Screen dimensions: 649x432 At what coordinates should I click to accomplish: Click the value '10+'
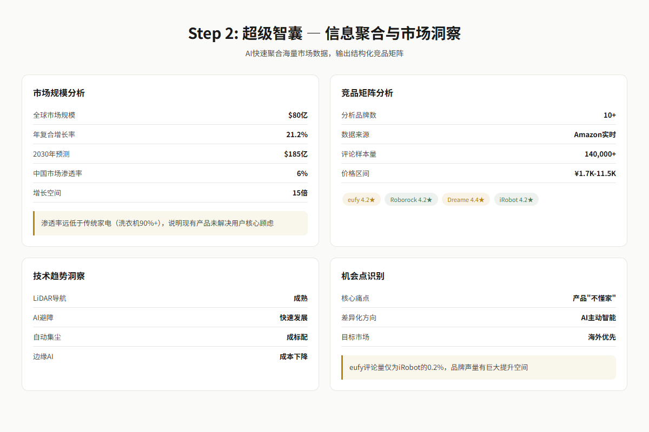click(610, 115)
